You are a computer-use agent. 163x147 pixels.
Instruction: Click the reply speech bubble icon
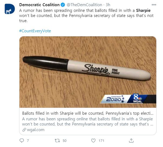[x=22, y=140]
